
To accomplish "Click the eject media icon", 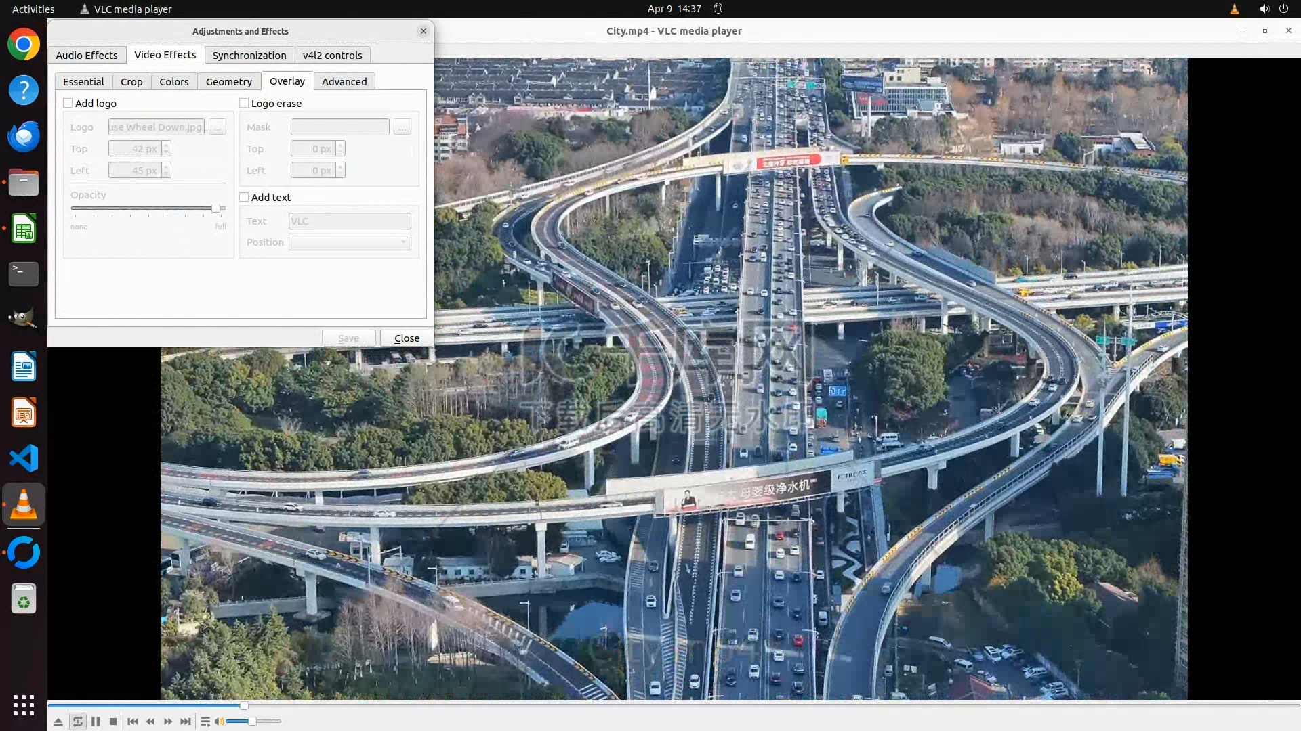I will coord(58,722).
